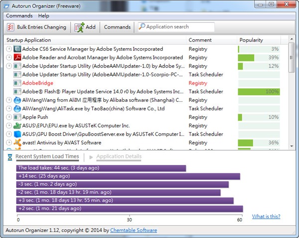
Task: Click the green ASUS EPU icon
Action: pos(17,126)
